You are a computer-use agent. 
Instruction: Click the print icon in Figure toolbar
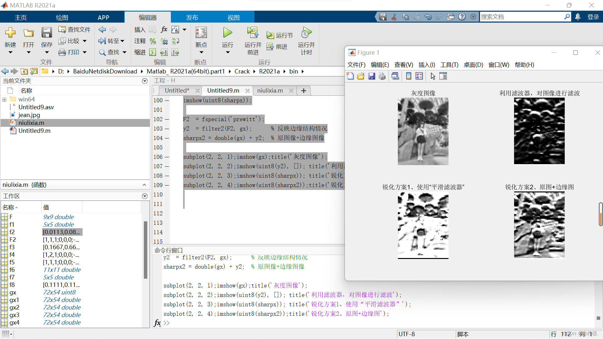pyautogui.click(x=382, y=76)
